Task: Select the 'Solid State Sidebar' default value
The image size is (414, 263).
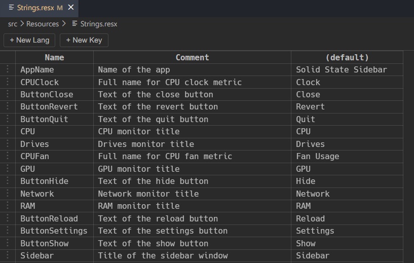Action: click(x=347, y=70)
